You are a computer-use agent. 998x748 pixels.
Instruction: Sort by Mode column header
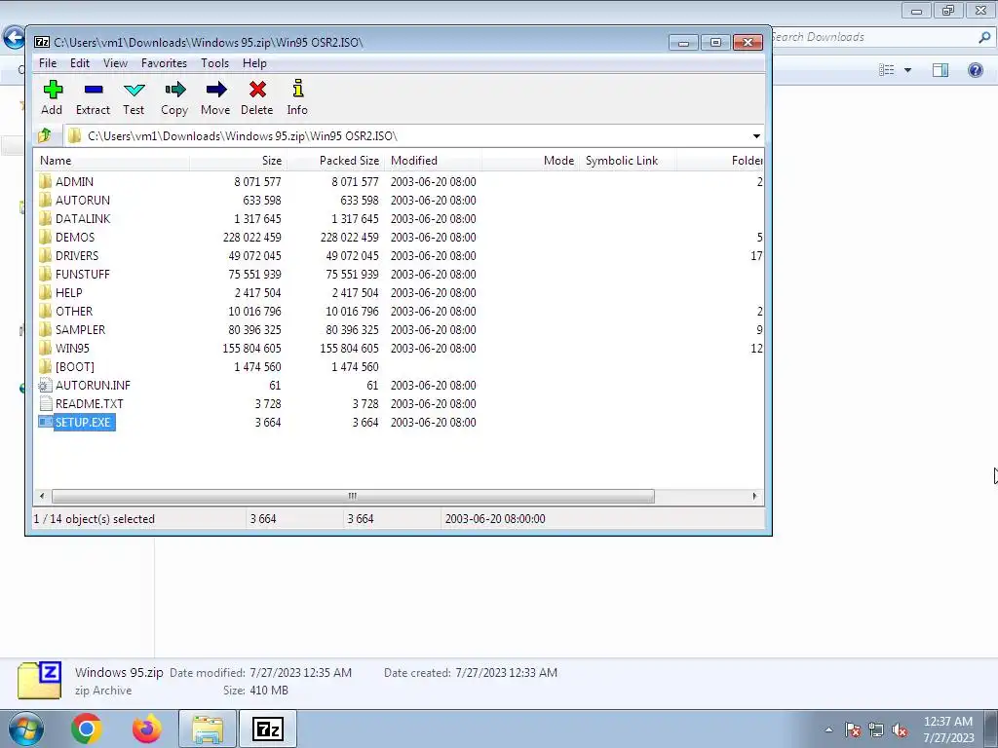[530, 161]
